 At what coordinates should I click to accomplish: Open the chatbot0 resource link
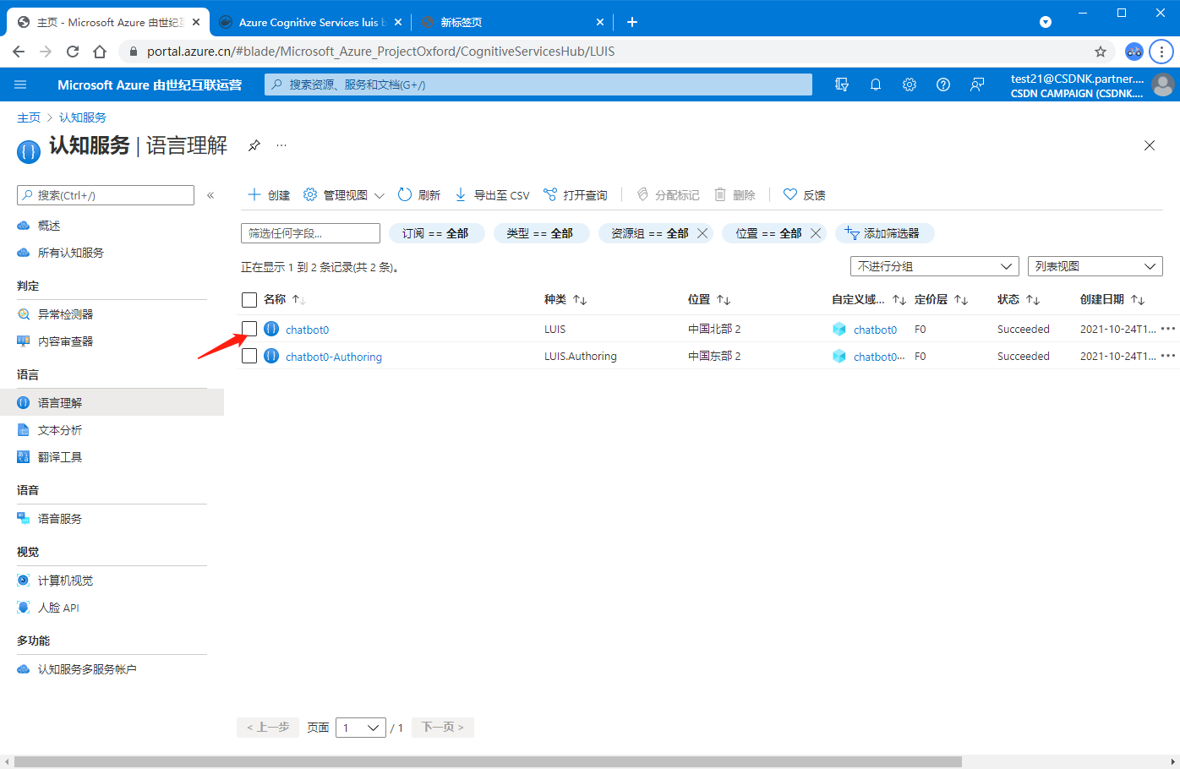307,330
